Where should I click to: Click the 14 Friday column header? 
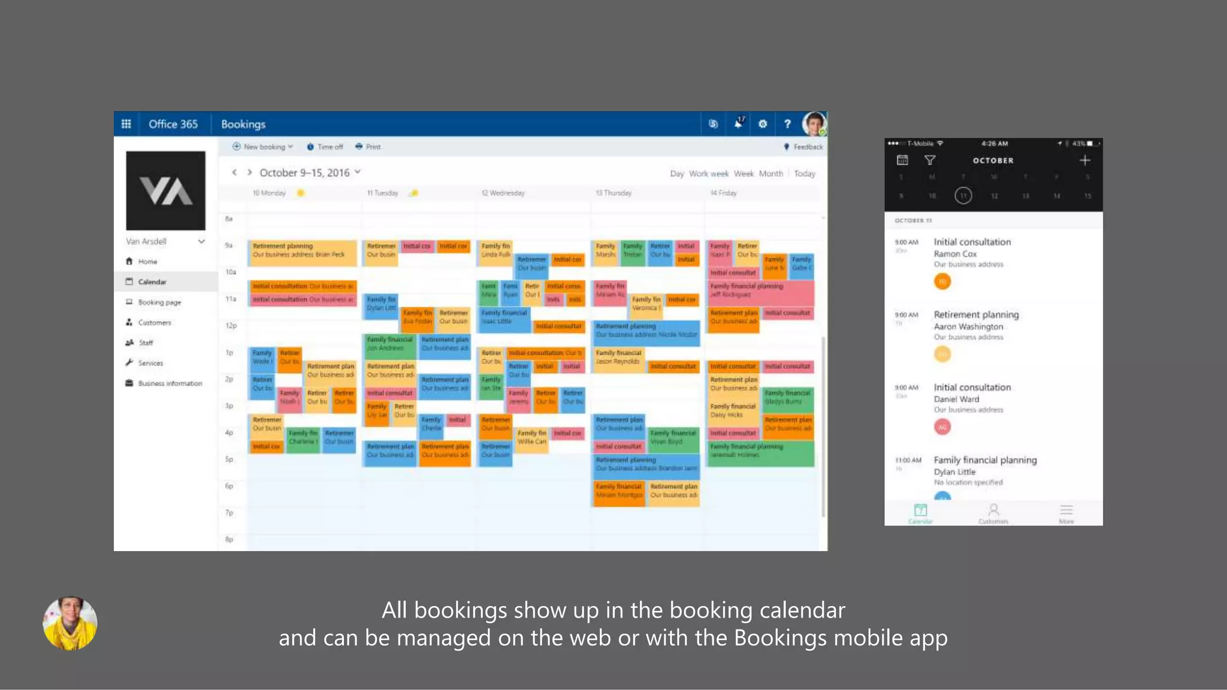(x=723, y=193)
